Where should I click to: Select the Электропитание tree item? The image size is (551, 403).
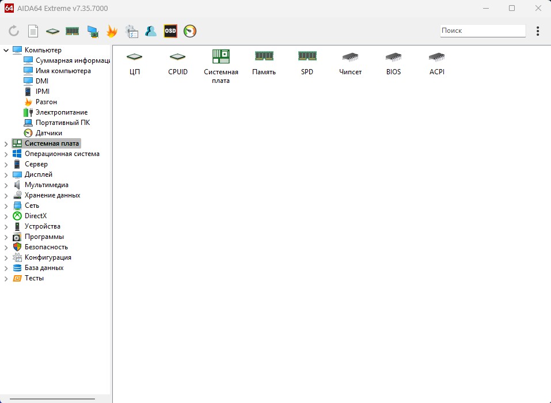click(x=55, y=112)
